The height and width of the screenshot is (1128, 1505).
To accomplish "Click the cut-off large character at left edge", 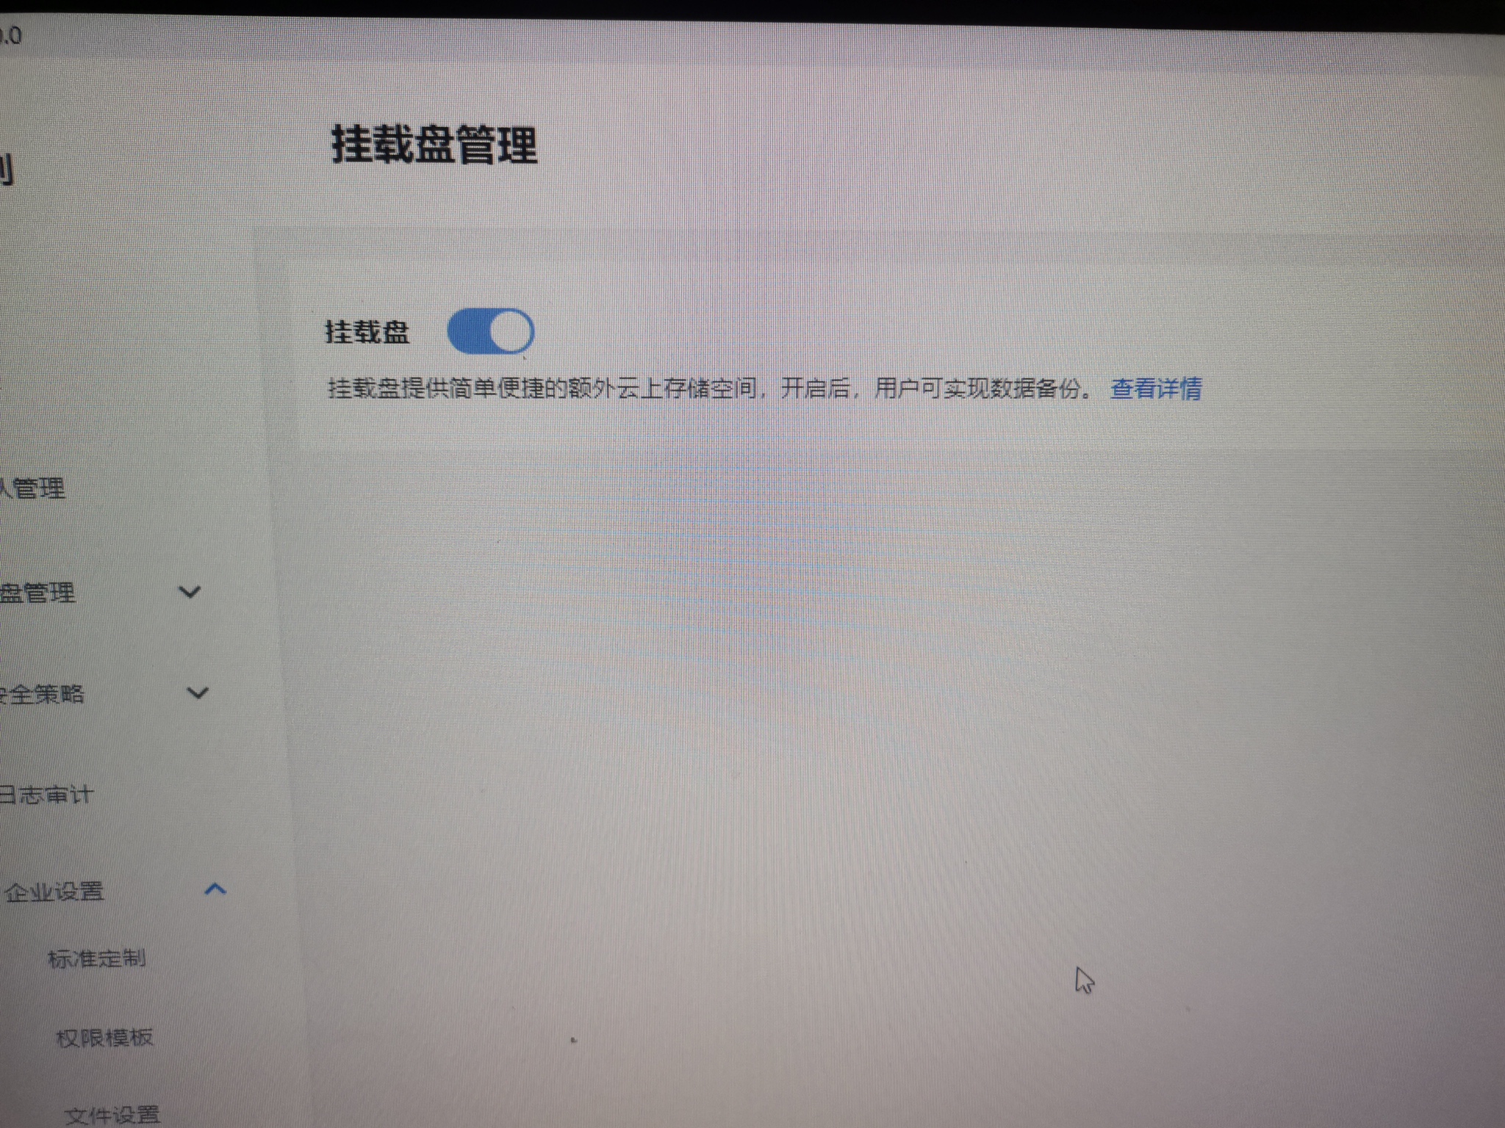I will point(6,170).
